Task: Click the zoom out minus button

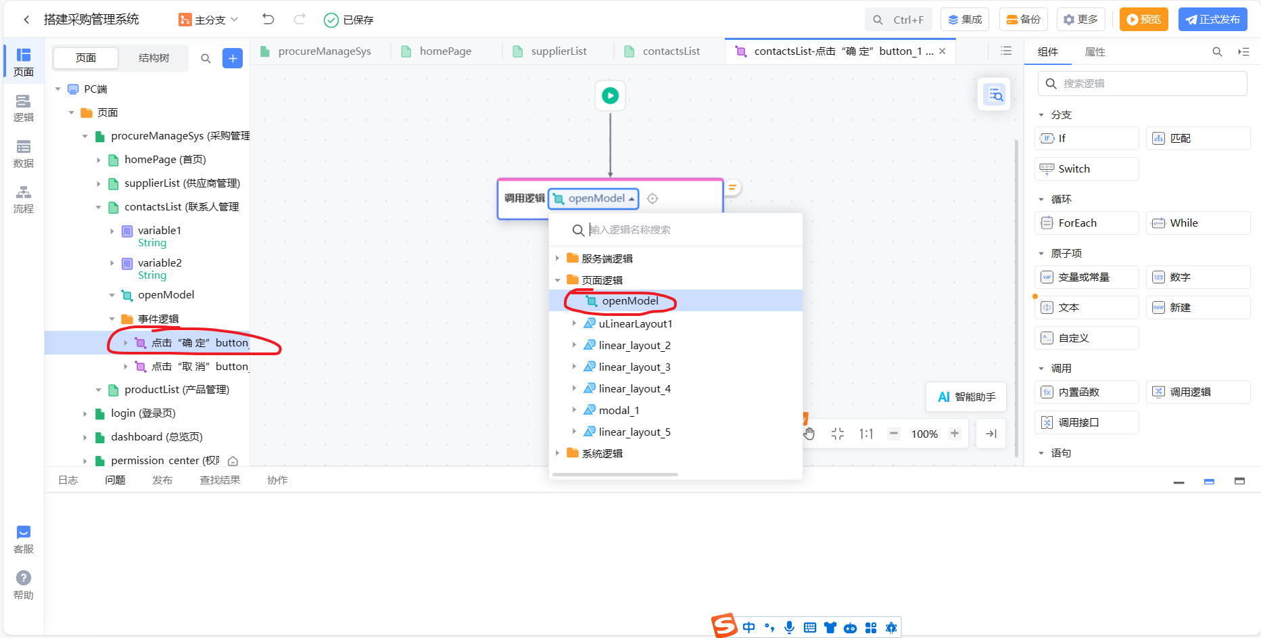Action: [894, 434]
